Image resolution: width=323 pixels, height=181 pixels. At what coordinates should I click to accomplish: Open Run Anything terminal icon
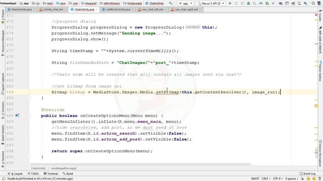[x=287, y=4]
